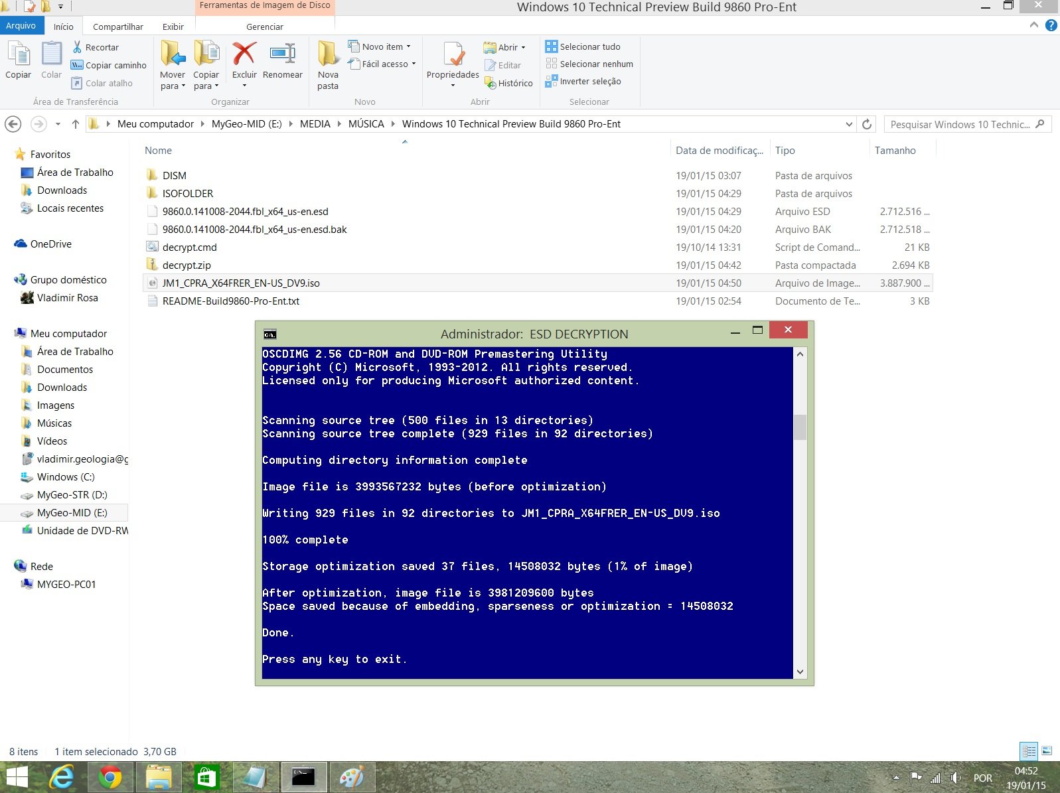Click the search box Pesquisar Windows 10

point(968,124)
